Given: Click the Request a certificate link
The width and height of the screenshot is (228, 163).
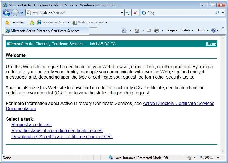Looking at the screenshot, I should click(32, 124).
